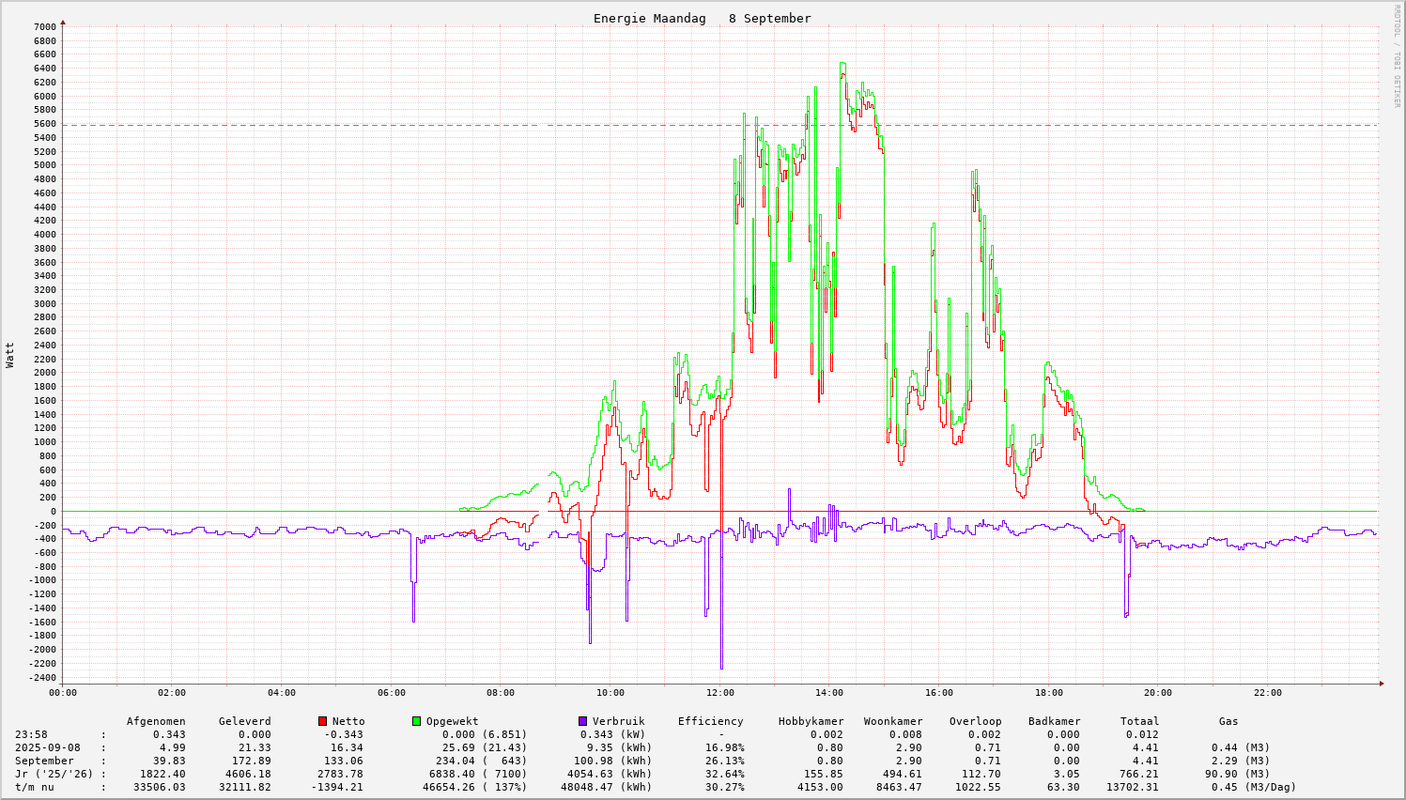Click the Hobbykamer column header

(x=811, y=721)
